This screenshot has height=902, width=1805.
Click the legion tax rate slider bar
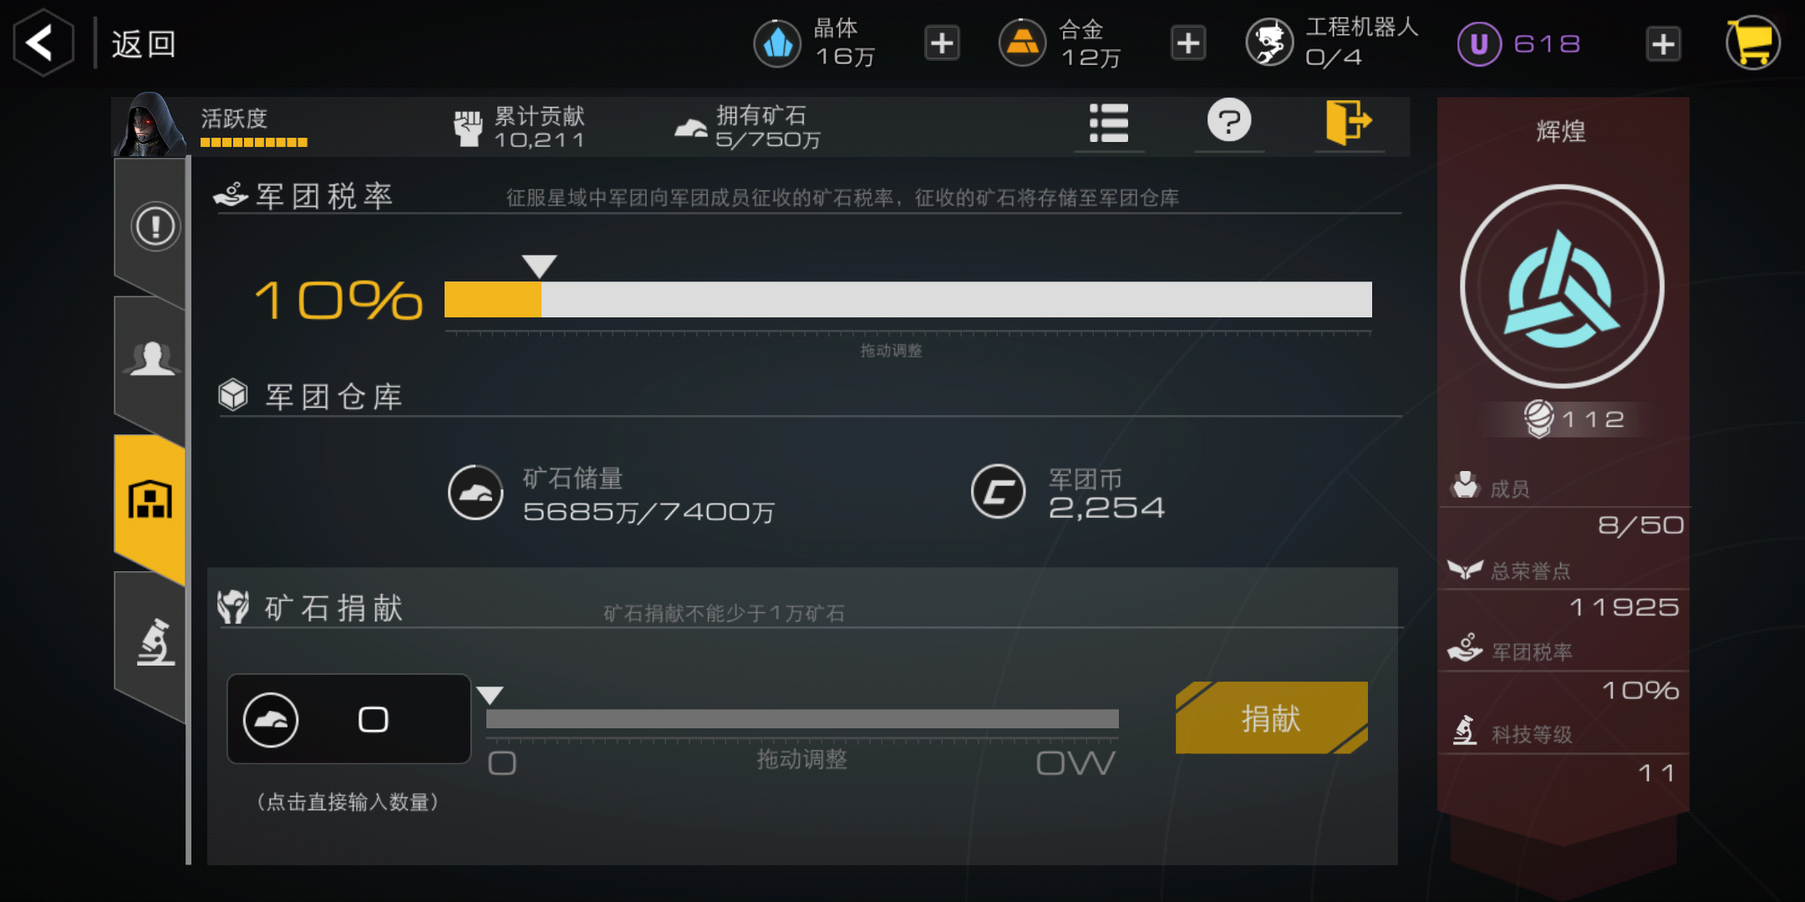coord(908,299)
